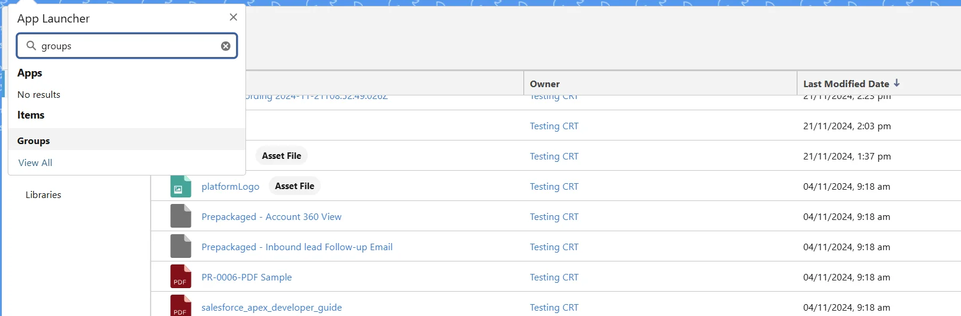This screenshot has width=961, height=316.
Task: Open salesforce_apex_developer_guide file
Action: 271,307
